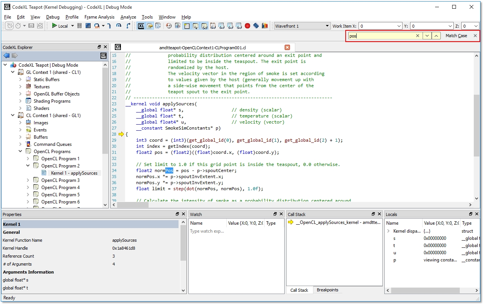
Task: Click the red record toolbar icon
Action: click(x=247, y=26)
